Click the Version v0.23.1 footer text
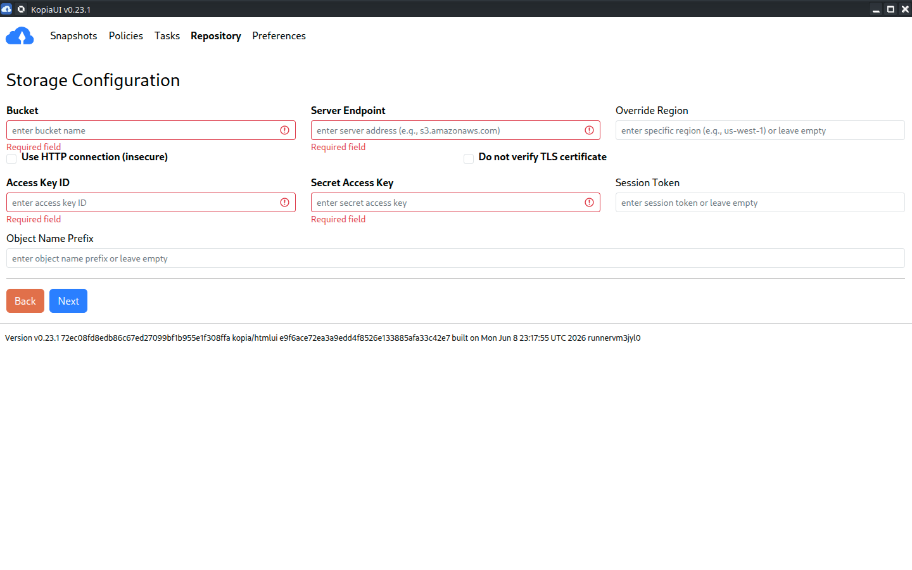 [x=323, y=338]
